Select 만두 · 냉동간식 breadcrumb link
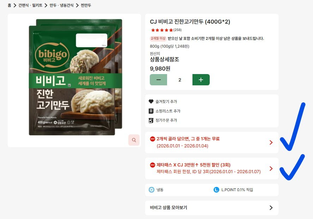 [x=61, y=5]
